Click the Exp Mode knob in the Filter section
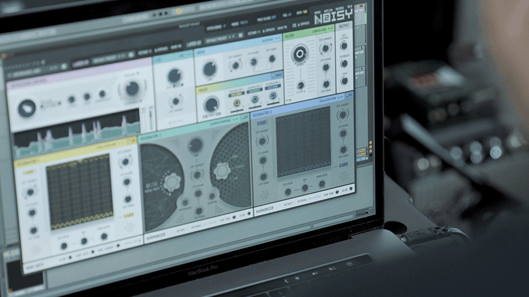 coord(326,83)
